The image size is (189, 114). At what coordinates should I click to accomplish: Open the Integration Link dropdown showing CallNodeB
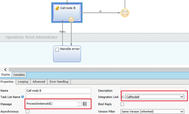coord(155,97)
